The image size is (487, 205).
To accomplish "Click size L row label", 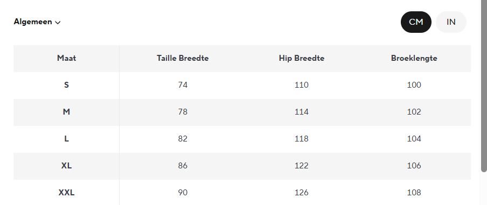I will click(x=66, y=139).
